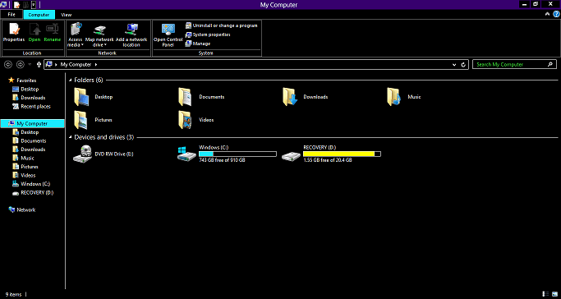Viewport: 561px width, 299px height.
Task: Click RECOVERY (D:) yellow usage bar
Action: pyautogui.click(x=342, y=154)
